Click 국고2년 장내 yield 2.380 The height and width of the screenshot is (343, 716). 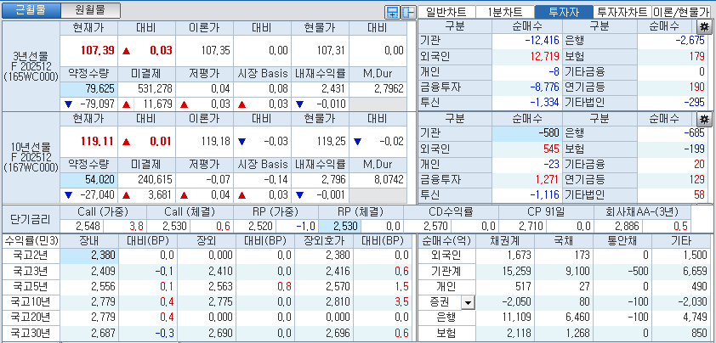point(103,256)
